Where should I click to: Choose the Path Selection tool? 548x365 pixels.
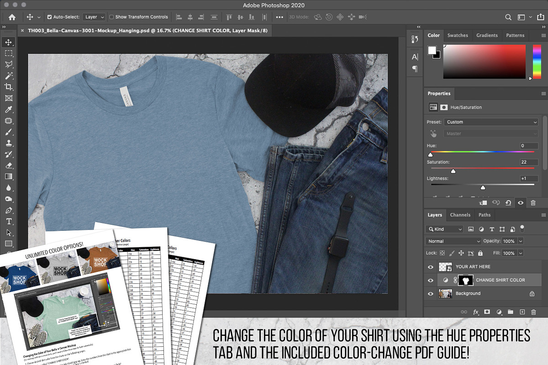coord(9,233)
